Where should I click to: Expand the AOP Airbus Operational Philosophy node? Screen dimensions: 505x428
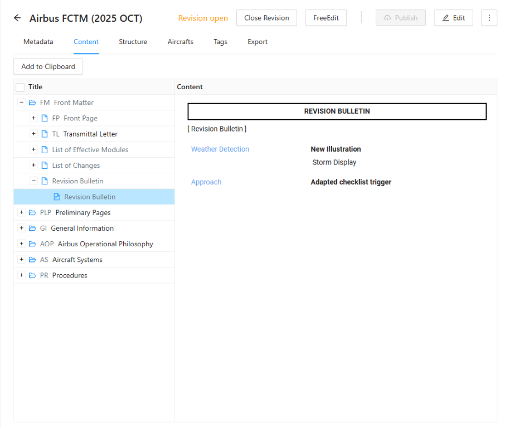click(x=22, y=244)
